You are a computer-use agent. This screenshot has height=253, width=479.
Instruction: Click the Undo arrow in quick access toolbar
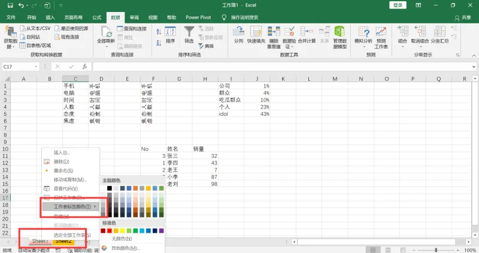(x=21, y=5)
